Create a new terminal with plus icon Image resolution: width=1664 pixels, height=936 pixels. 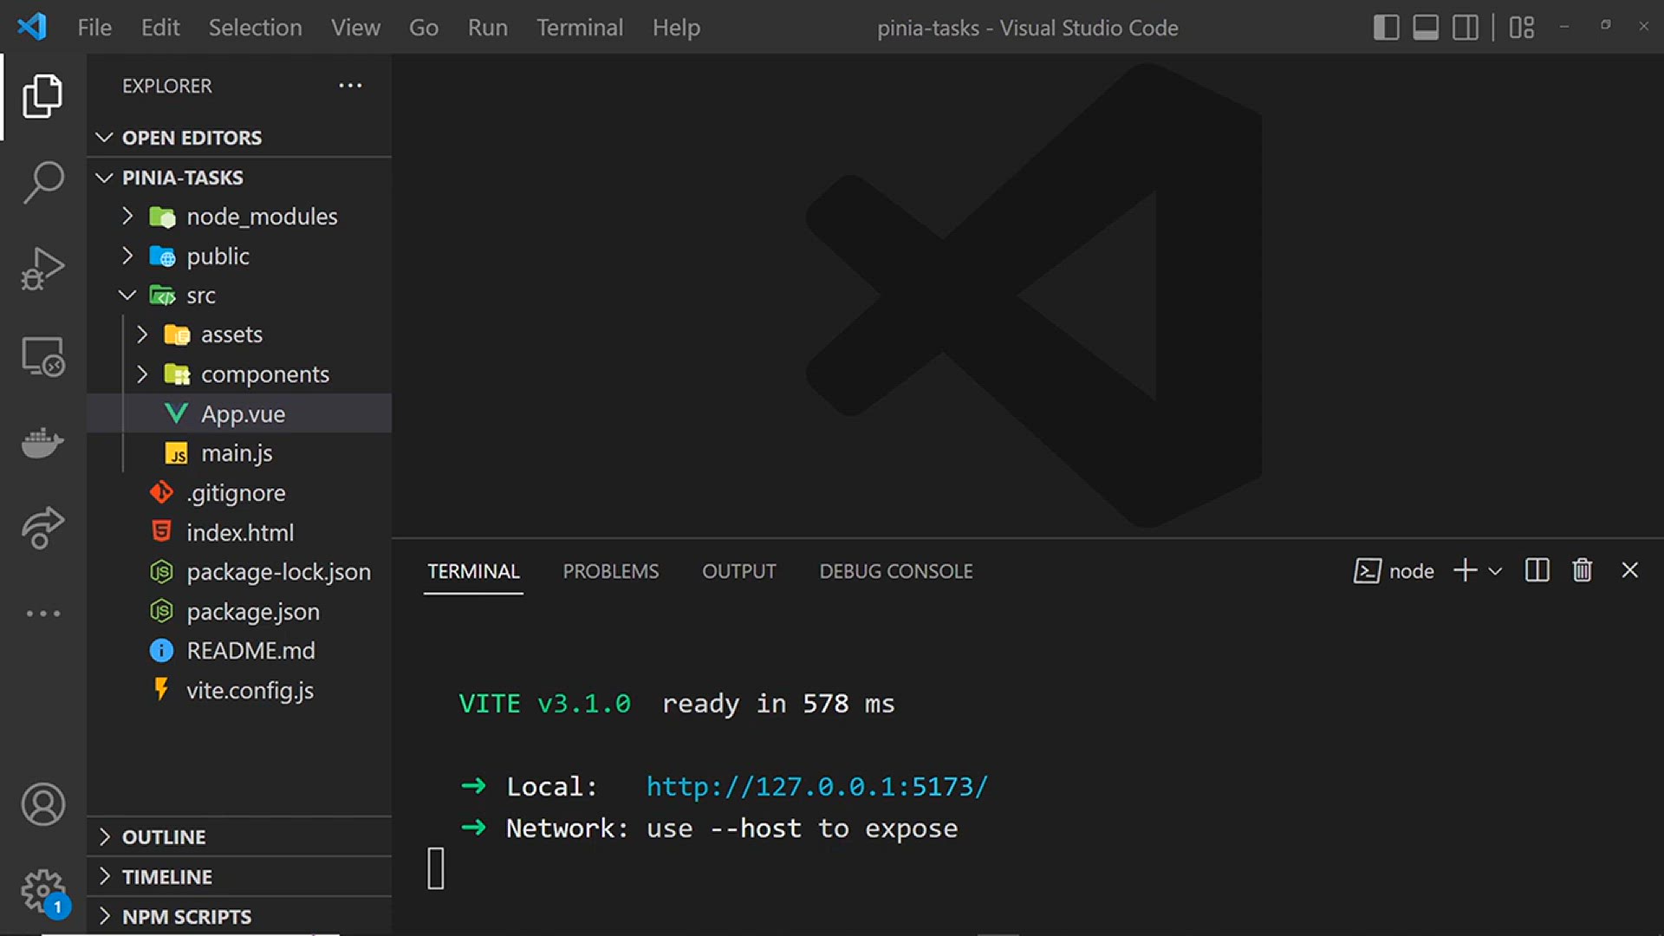pos(1465,570)
